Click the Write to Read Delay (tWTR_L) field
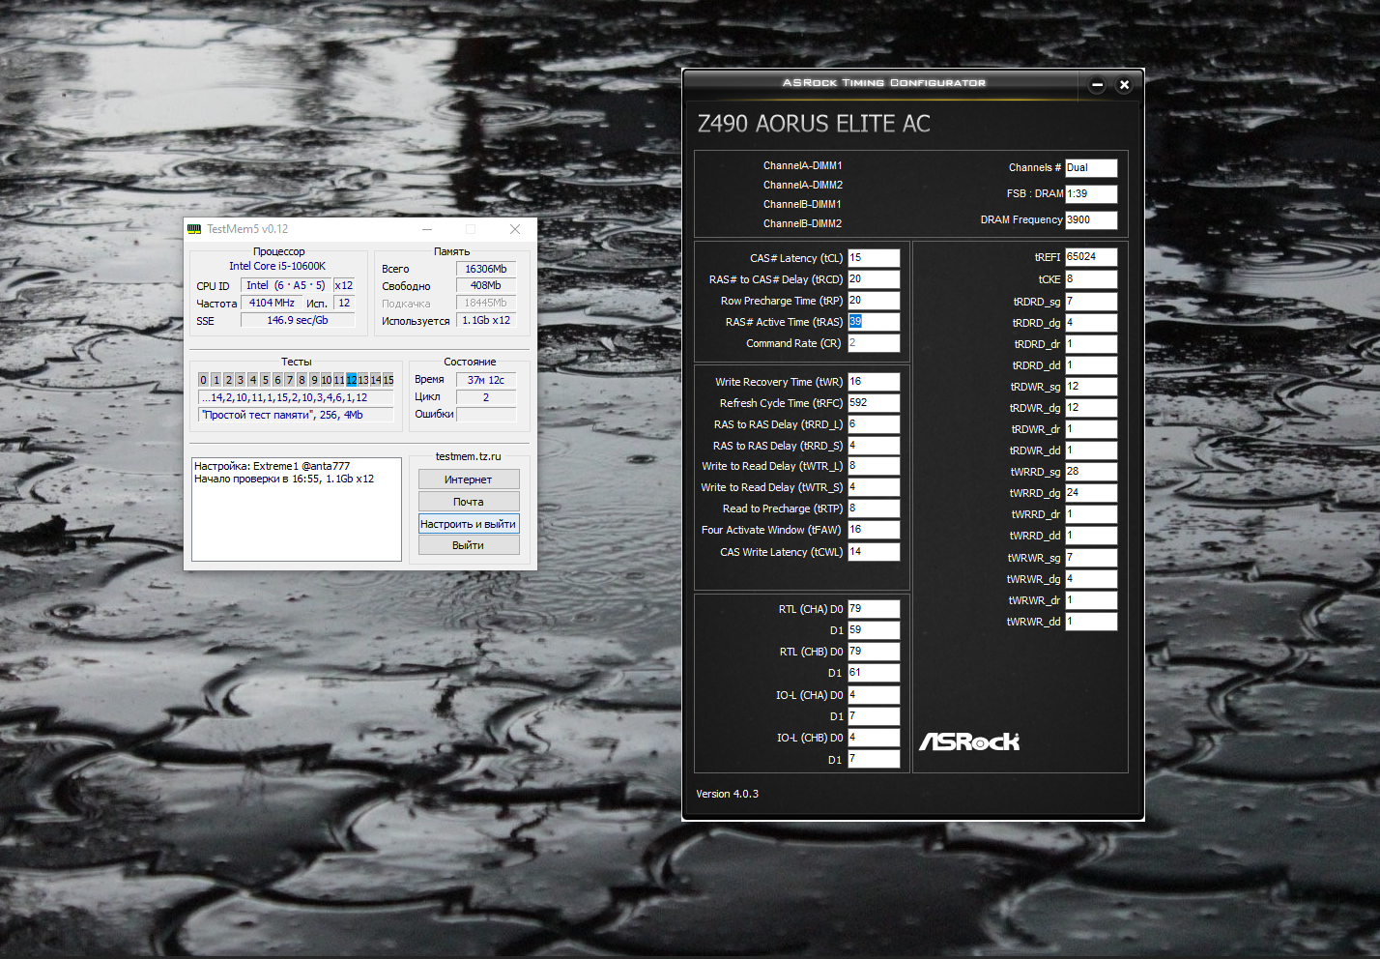Image resolution: width=1380 pixels, height=959 pixels. (x=874, y=466)
